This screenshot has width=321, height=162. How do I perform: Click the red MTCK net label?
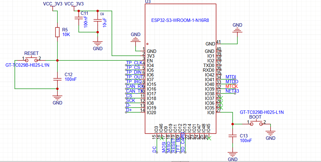coord(232,86)
